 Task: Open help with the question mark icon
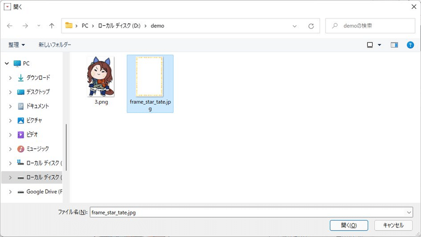pos(410,45)
